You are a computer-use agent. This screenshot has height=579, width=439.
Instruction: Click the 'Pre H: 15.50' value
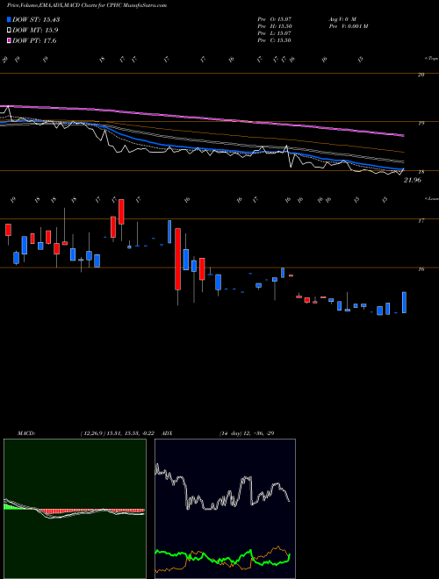(274, 26)
